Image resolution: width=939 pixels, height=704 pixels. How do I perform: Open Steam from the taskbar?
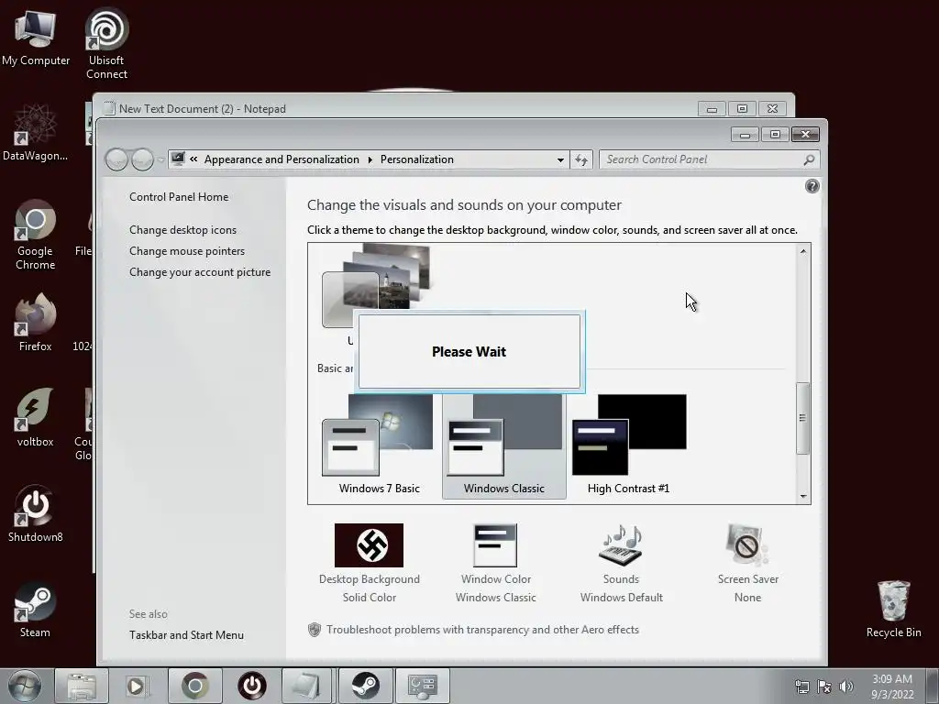click(365, 686)
